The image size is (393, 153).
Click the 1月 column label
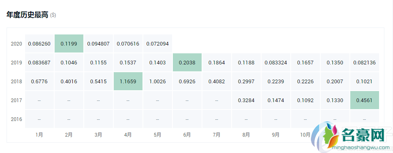coord(39,135)
